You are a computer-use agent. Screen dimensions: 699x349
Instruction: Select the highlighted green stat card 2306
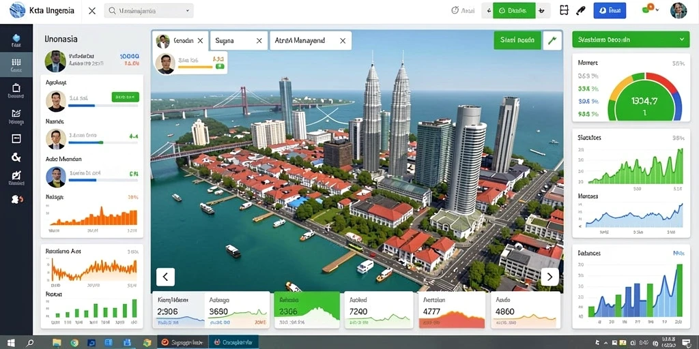click(306, 310)
